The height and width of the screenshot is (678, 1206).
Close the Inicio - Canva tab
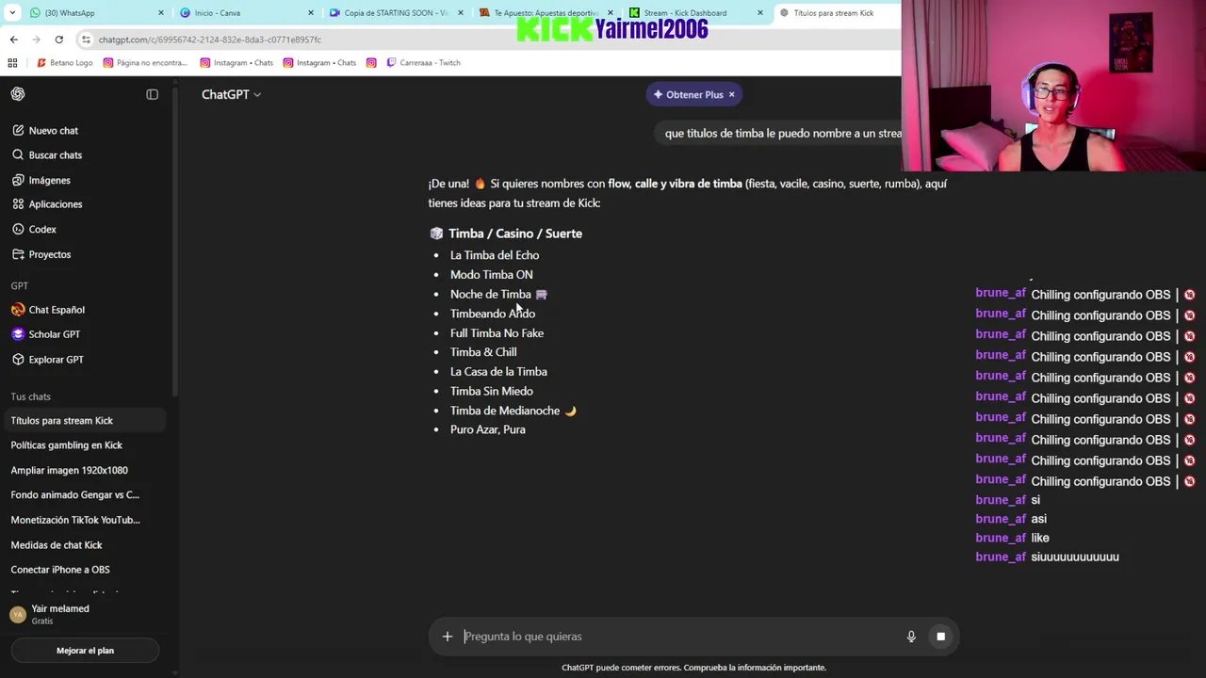pyautogui.click(x=311, y=13)
